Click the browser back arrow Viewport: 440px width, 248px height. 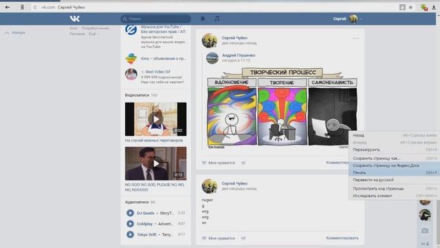point(8,8)
